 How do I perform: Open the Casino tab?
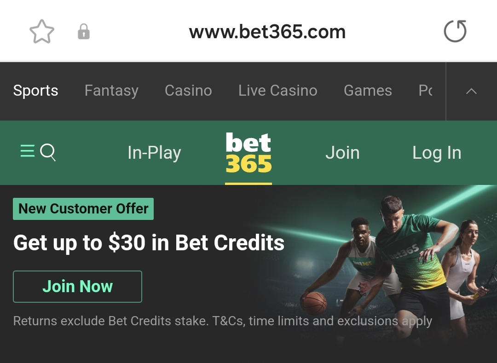pos(188,91)
